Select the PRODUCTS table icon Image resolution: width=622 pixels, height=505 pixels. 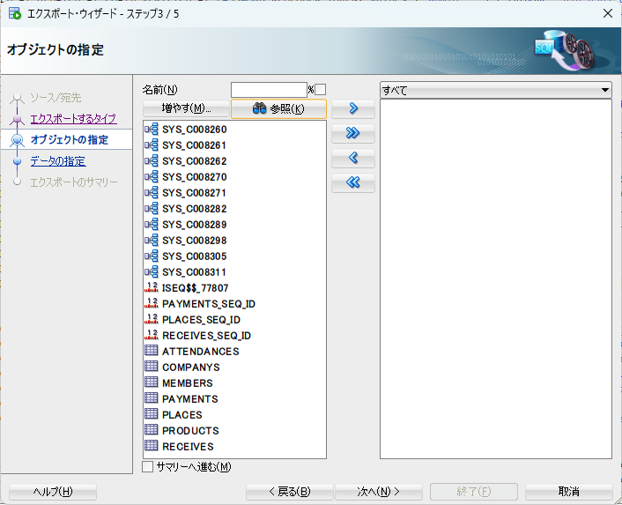pos(151,431)
